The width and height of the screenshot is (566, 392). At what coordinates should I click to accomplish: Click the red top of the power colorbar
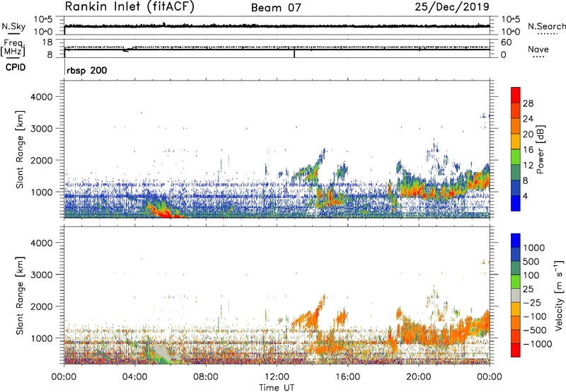click(x=516, y=93)
